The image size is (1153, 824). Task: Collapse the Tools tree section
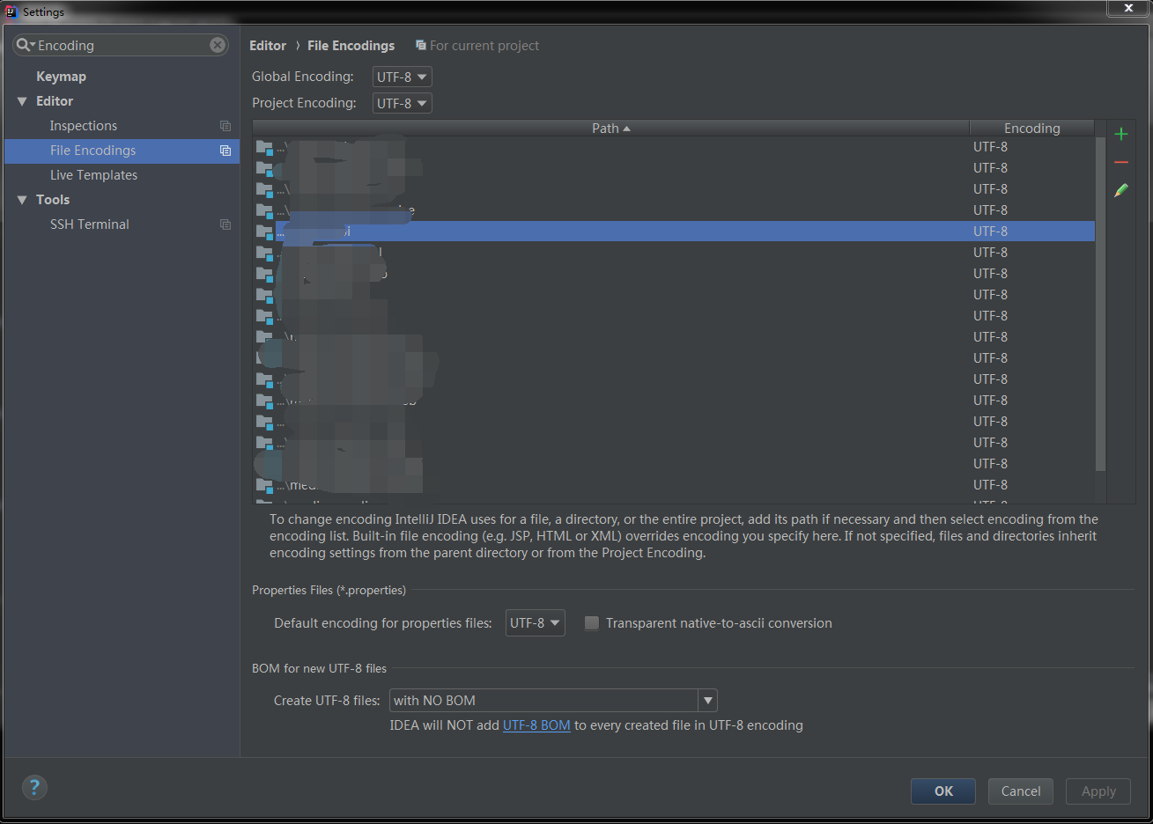pyautogui.click(x=22, y=200)
